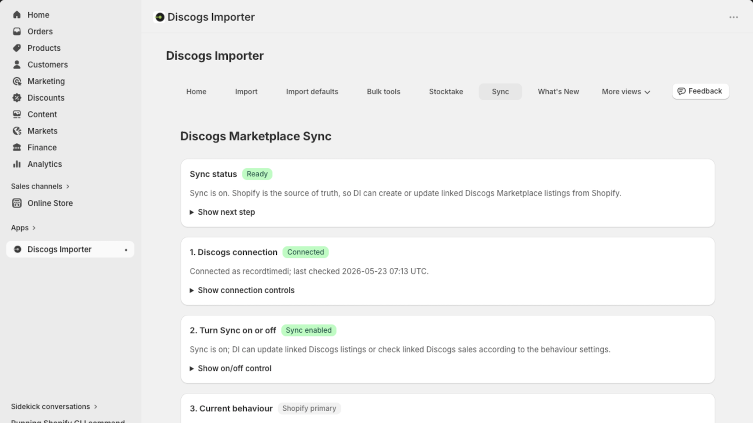Open the Discounts badge icon
This screenshot has height=423, width=753.
pyautogui.click(x=17, y=98)
